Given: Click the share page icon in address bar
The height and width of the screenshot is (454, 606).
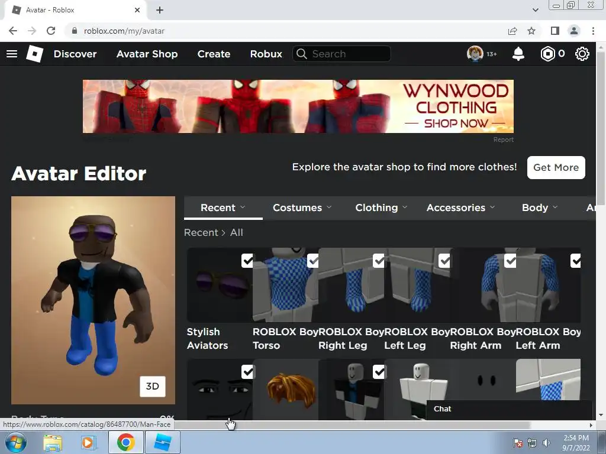Looking at the screenshot, I should click(512, 31).
